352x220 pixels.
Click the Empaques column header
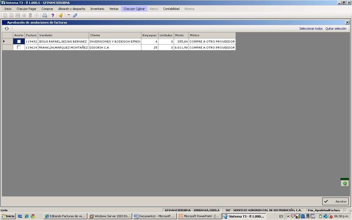pyautogui.click(x=150, y=35)
